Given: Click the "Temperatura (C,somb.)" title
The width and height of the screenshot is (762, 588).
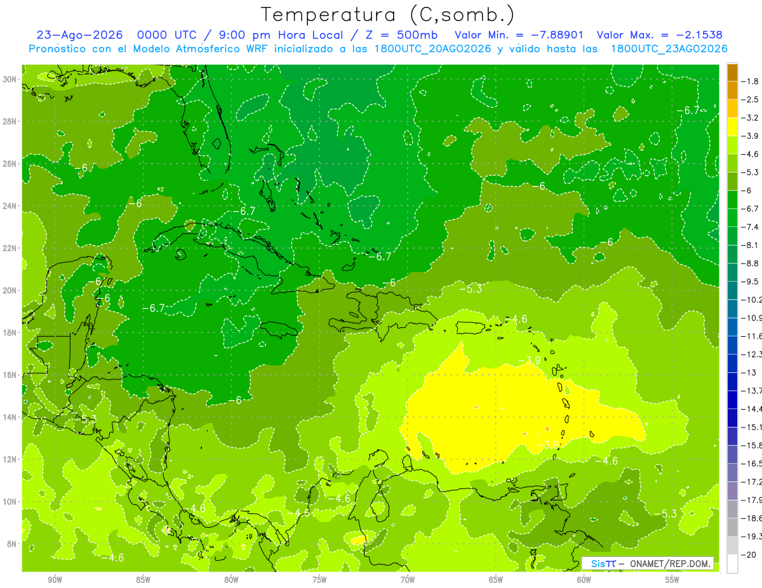Looking at the screenshot, I should 388,15.
